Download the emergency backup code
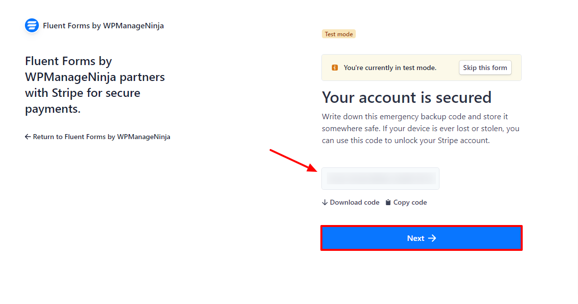 tap(351, 203)
